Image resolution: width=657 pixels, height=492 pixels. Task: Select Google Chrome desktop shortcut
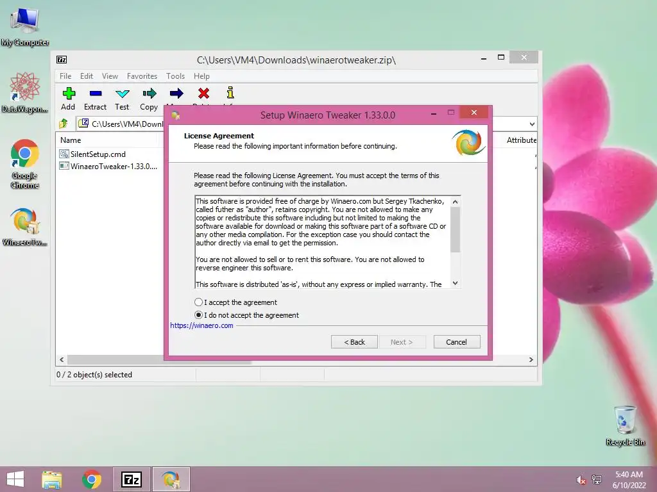(25, 164)
